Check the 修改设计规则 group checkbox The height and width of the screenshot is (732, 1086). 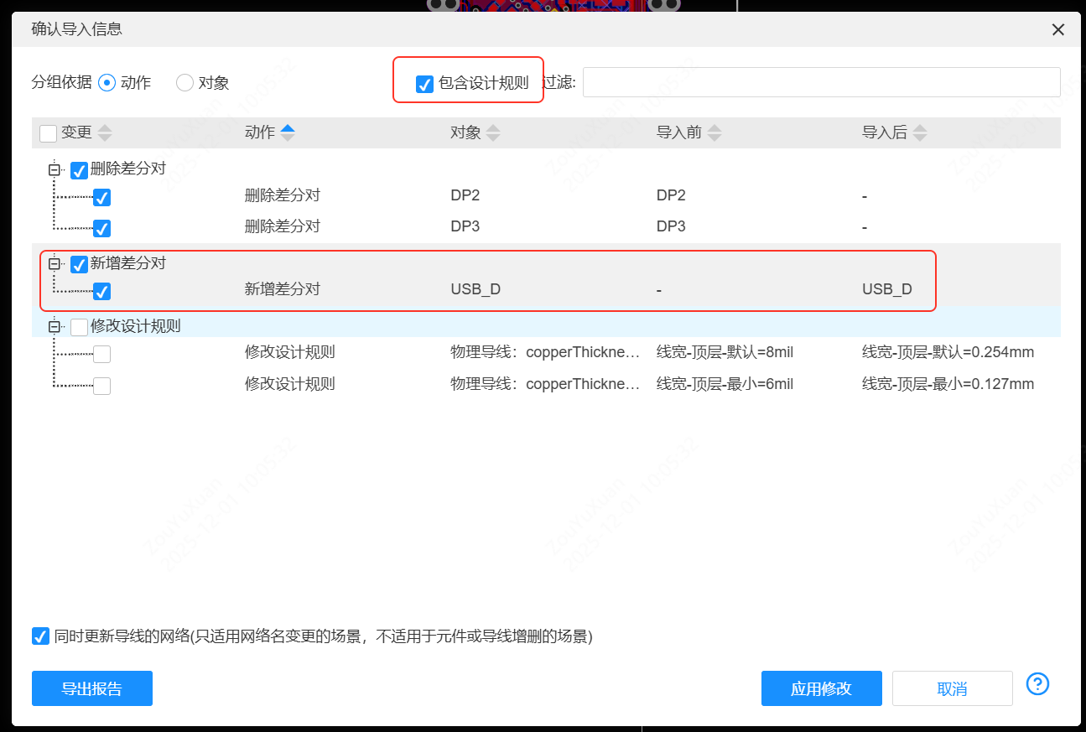click(79, 327)
